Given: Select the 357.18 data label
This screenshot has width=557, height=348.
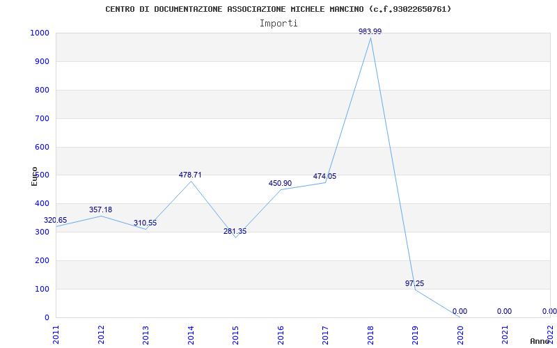Looking at the screenshot, I should pyautogui.click(x=100, y=210).
